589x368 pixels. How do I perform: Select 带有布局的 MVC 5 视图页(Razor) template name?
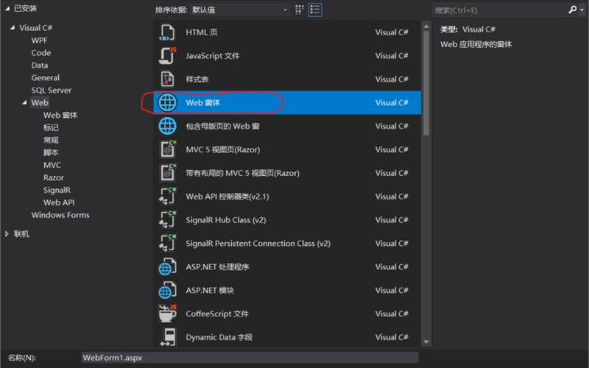point(243,173)
